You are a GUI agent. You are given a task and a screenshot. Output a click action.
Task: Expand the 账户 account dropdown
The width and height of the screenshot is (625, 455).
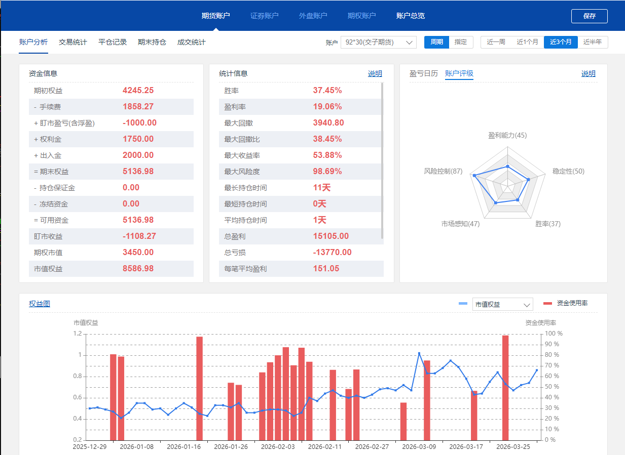tap(378, 43)
